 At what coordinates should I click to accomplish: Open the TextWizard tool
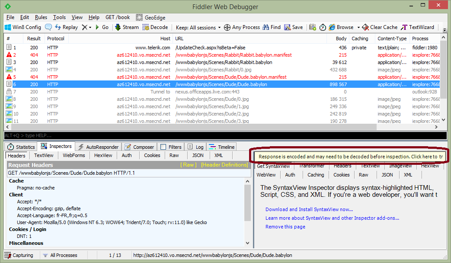coord(404,27)
